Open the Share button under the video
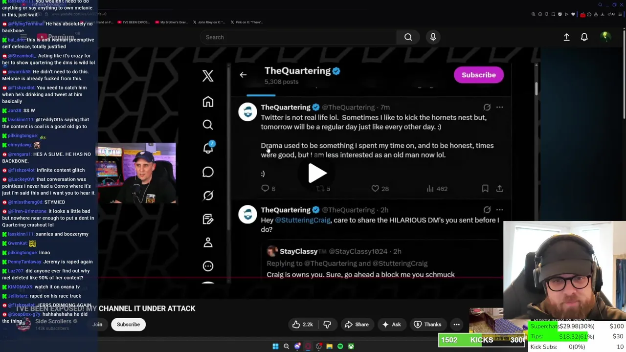 [357, 324]
